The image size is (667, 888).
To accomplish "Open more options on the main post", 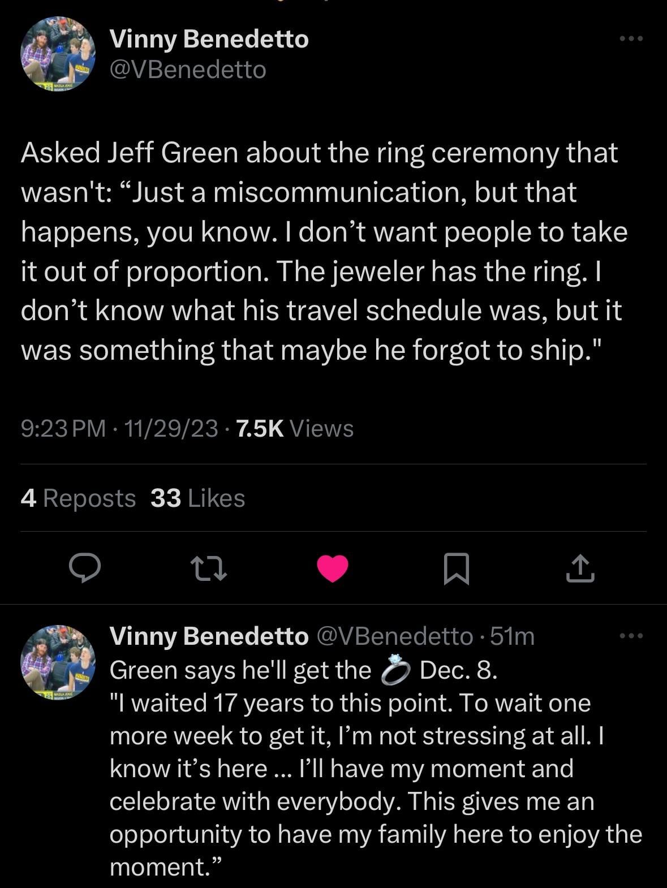I will [631, 39].
